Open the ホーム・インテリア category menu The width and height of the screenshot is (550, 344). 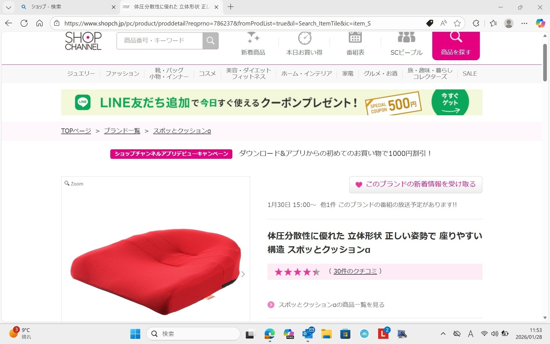click(306, 73)
